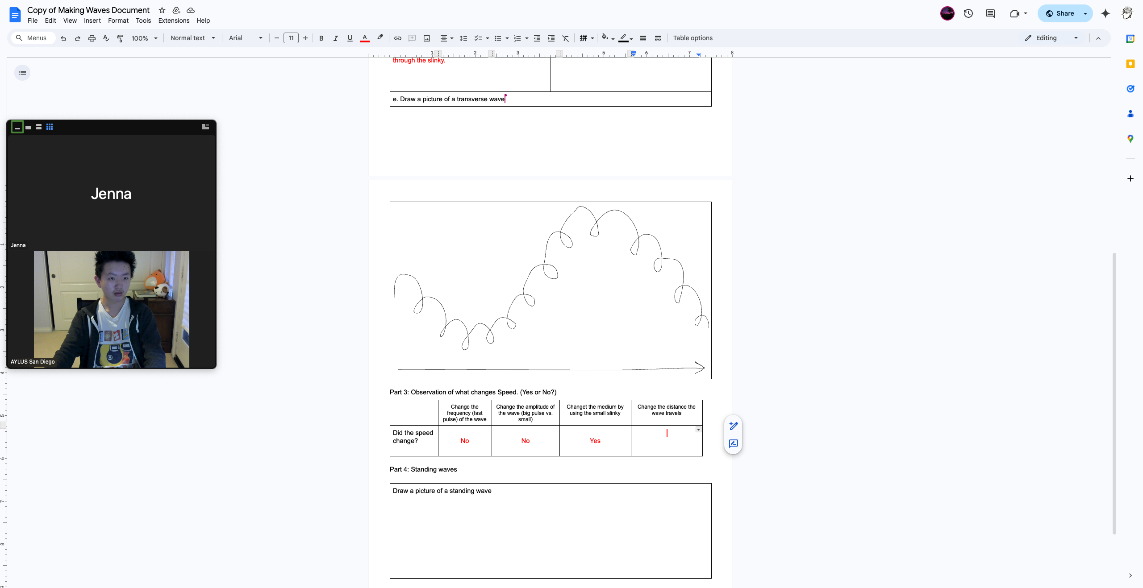Click the move to Drive folder icon
Screen dimensions: 1143x588
[176, 10]
